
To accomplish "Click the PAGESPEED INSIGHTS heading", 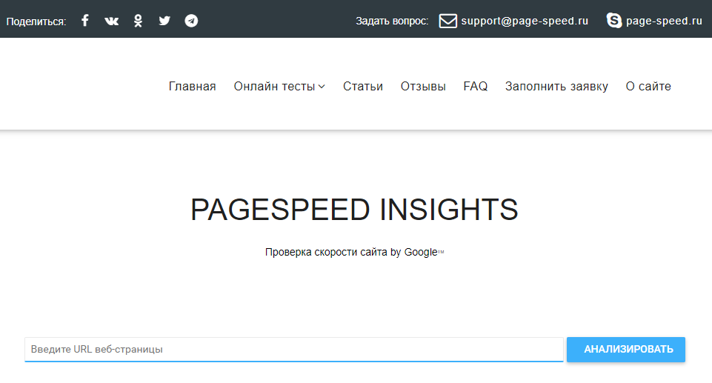I will click(354, 210).
